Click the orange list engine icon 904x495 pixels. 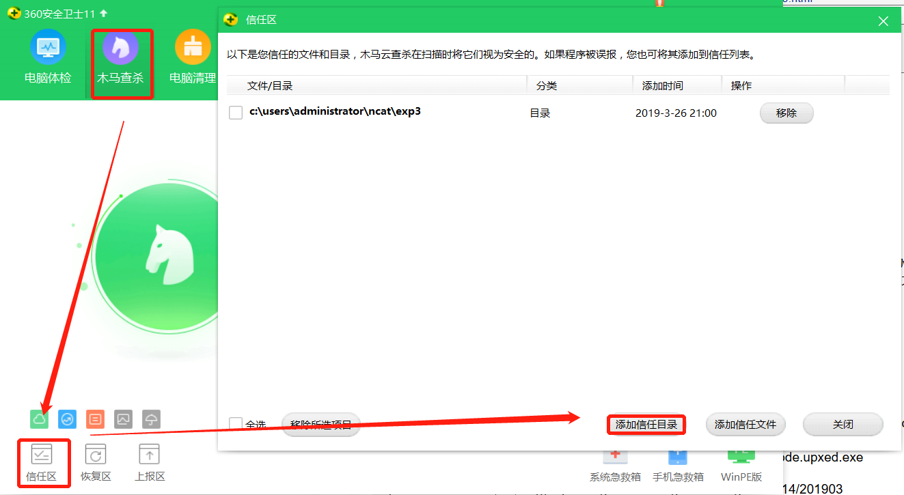[x=95, y=419]
